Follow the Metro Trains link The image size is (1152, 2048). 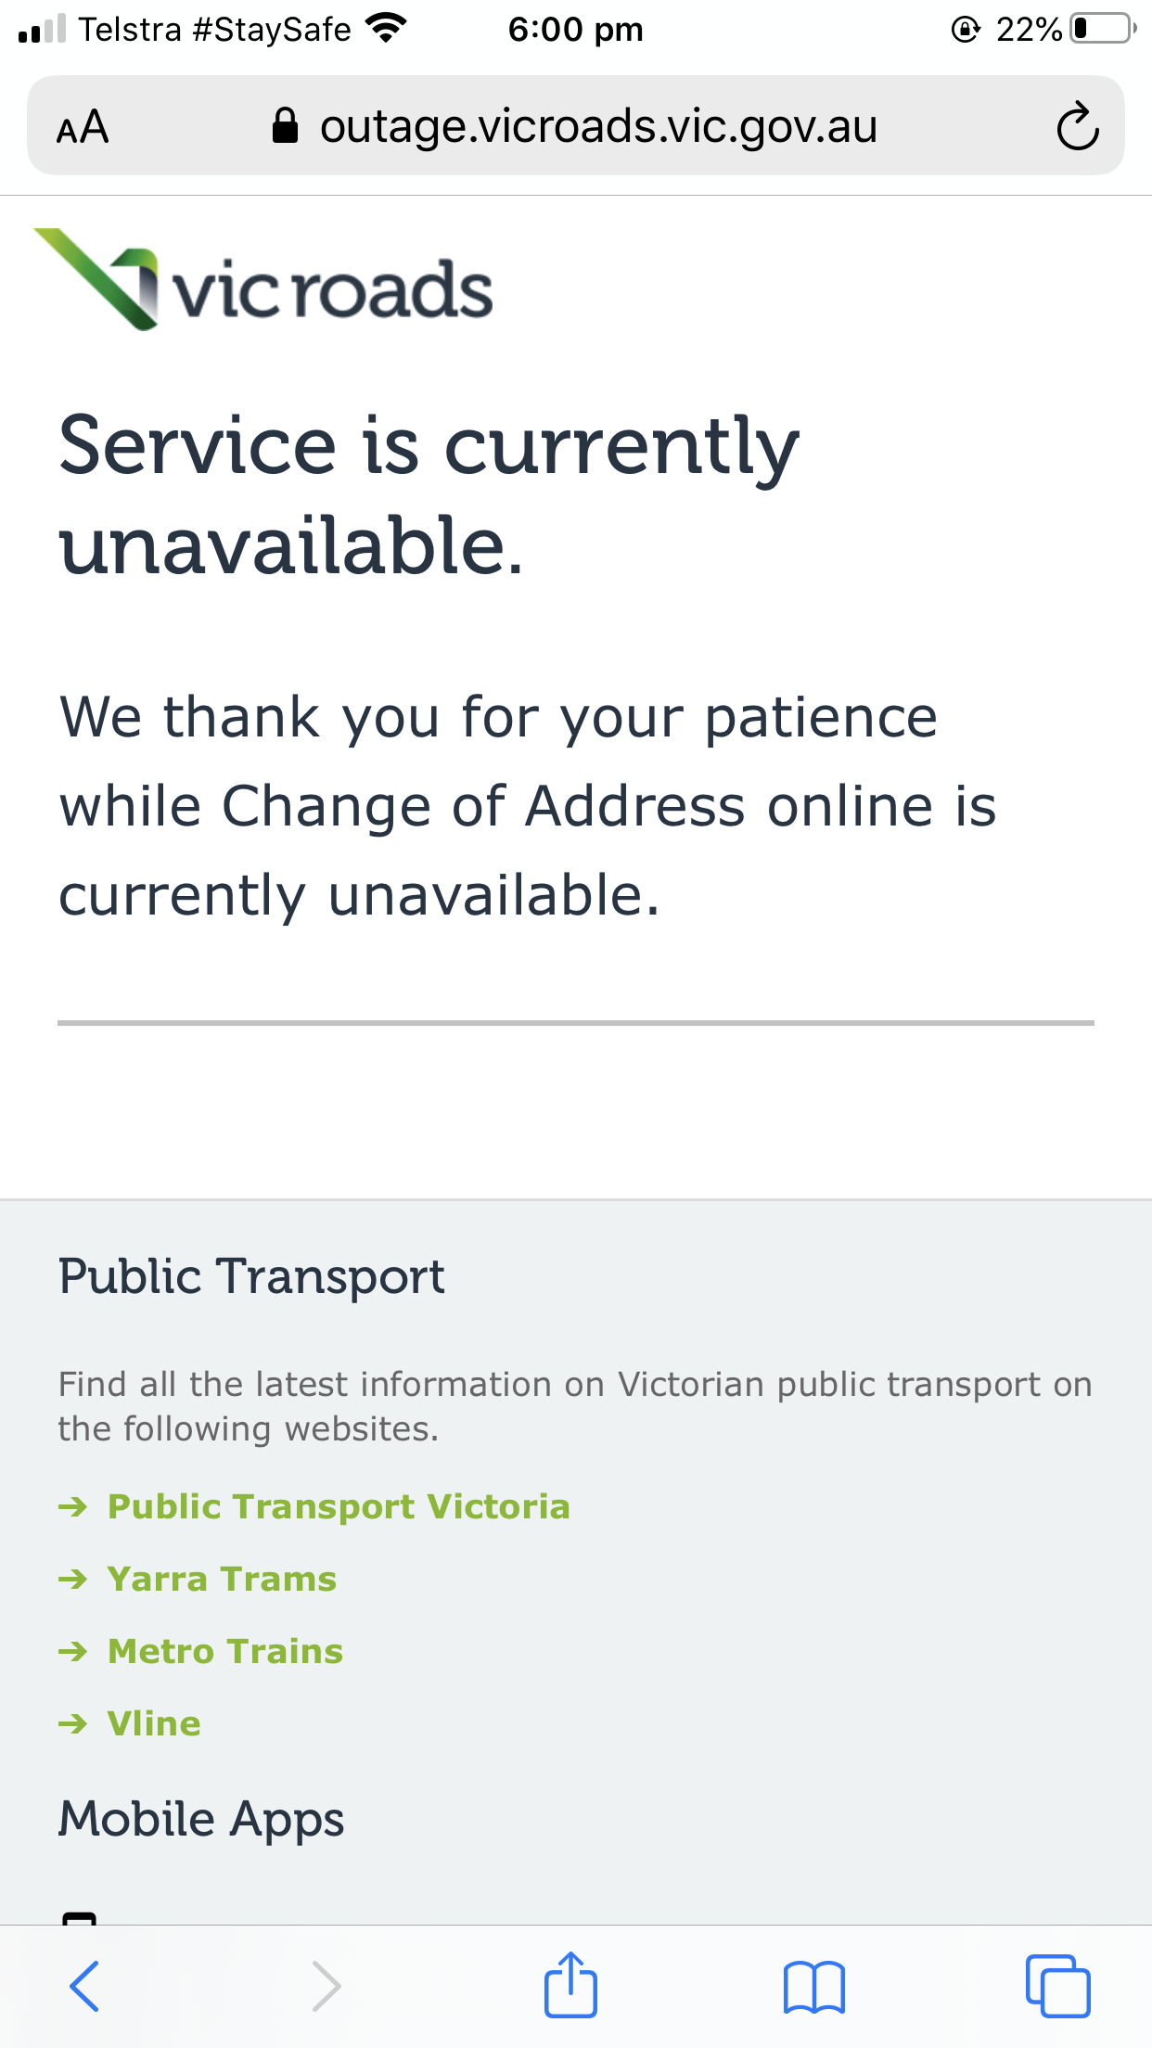coord(225,1651)
